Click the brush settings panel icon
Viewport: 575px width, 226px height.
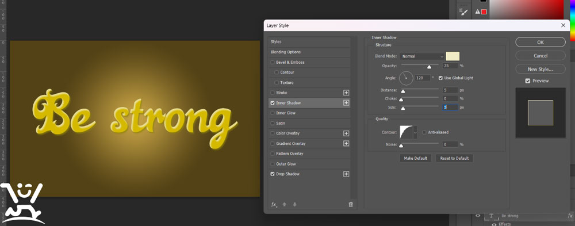click(x=464, y=12)
